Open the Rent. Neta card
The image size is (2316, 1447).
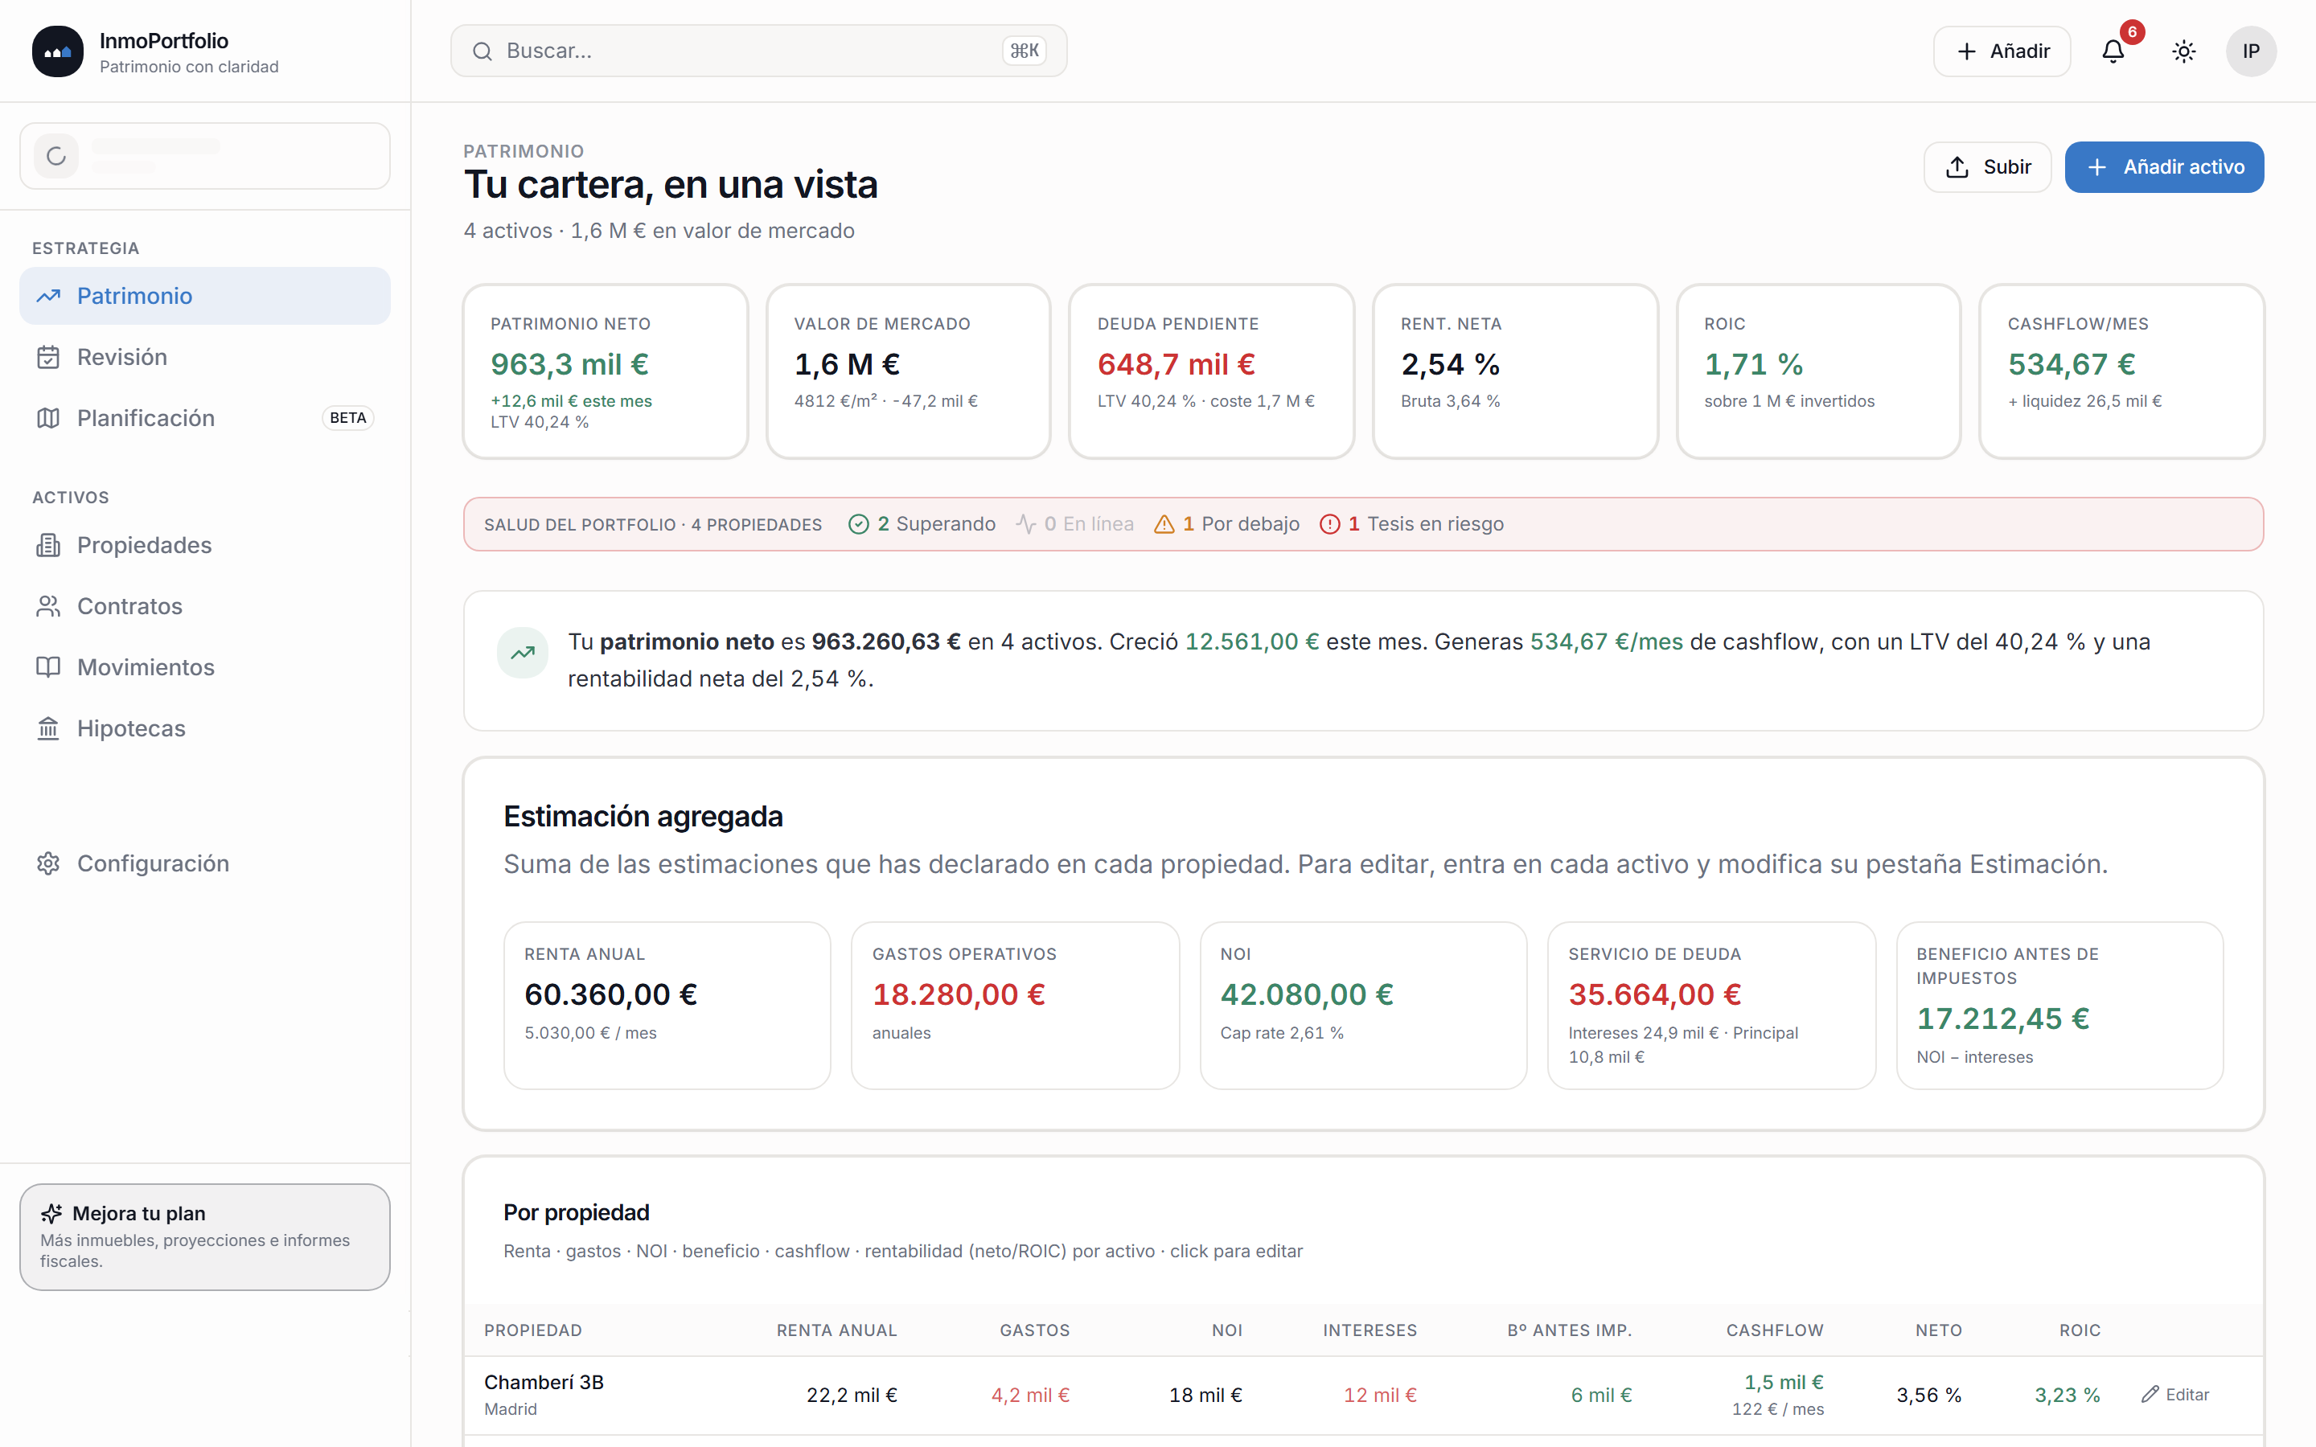click(x=1515, y=371)
